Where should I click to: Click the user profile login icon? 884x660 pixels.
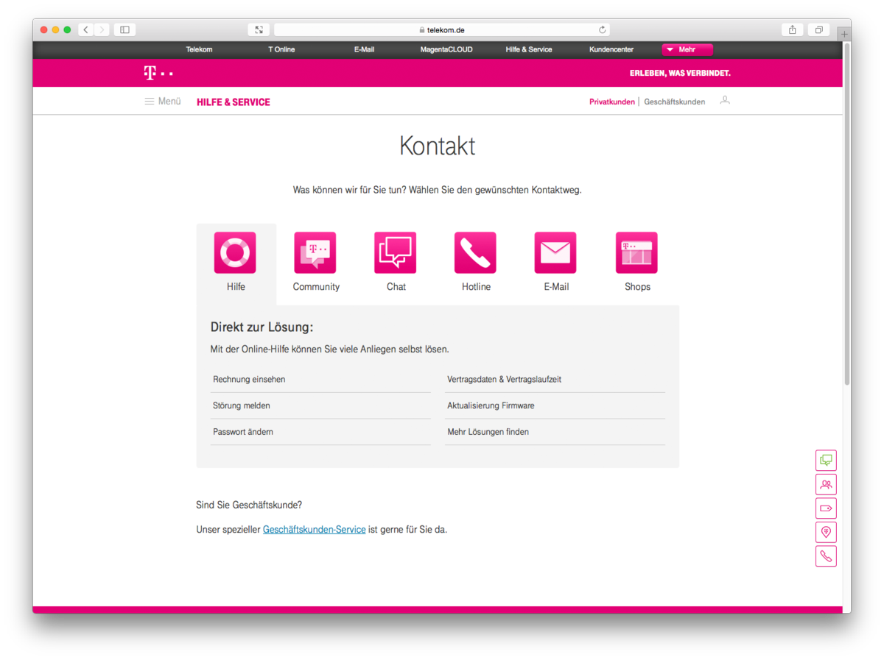(x=725, y=101)
